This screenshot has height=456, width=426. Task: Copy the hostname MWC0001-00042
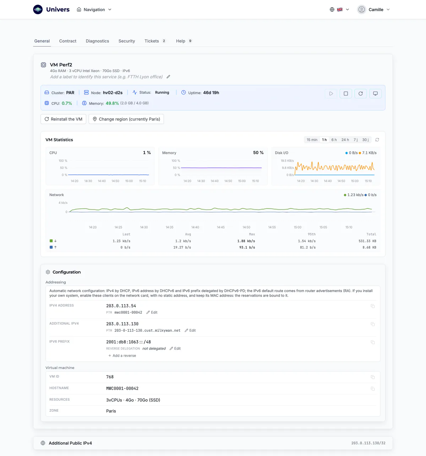click(x=373, y=389)
